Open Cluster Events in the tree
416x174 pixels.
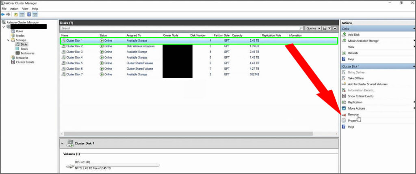25,62
